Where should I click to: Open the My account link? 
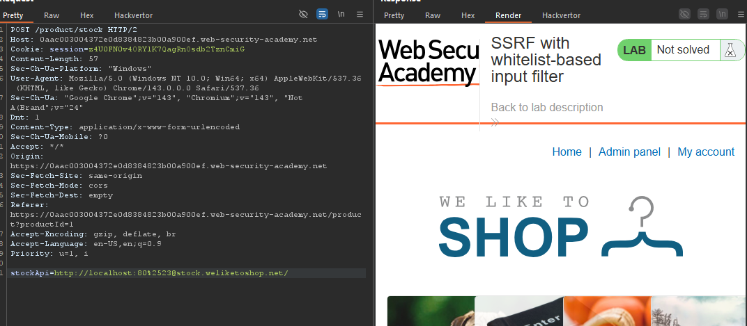(706, 152)
